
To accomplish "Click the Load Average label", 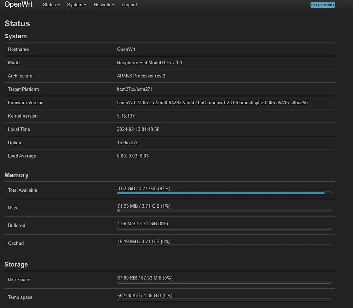I will (22, 156).
